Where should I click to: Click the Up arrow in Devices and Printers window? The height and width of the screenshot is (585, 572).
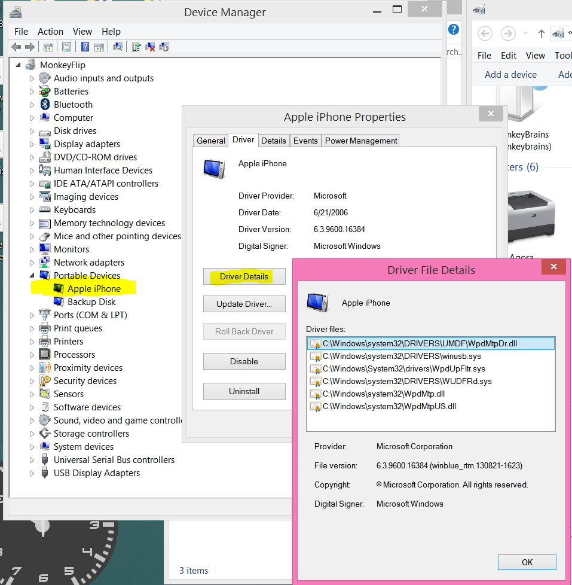pos(542,34)
